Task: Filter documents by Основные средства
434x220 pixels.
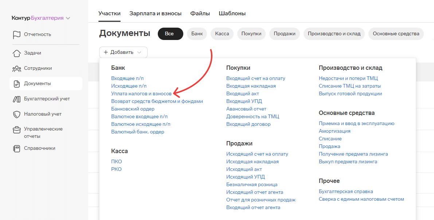Action: pyautogui.click(x=396, y=34)
